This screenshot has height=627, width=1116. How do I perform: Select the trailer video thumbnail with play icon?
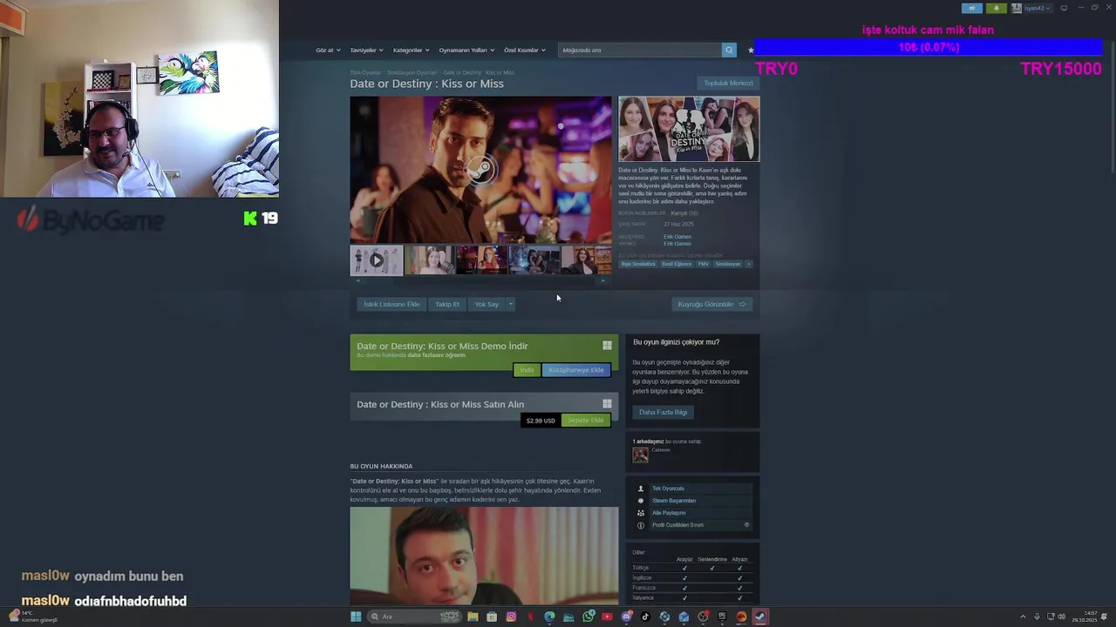point(376,260)
